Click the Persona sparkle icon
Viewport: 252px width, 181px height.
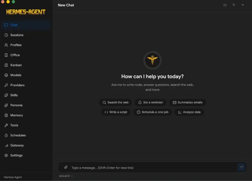[x=6, y=105]
